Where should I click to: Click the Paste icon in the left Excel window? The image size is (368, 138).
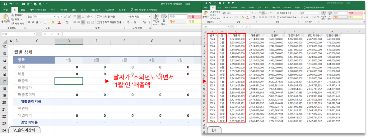point(5,18)
